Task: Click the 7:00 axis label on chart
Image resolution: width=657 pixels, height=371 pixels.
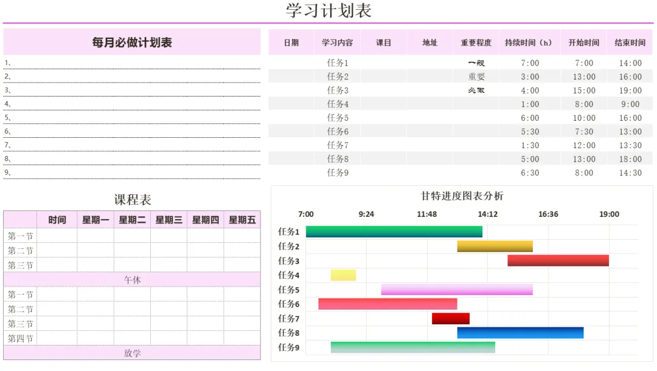Action: click(306, 214)
